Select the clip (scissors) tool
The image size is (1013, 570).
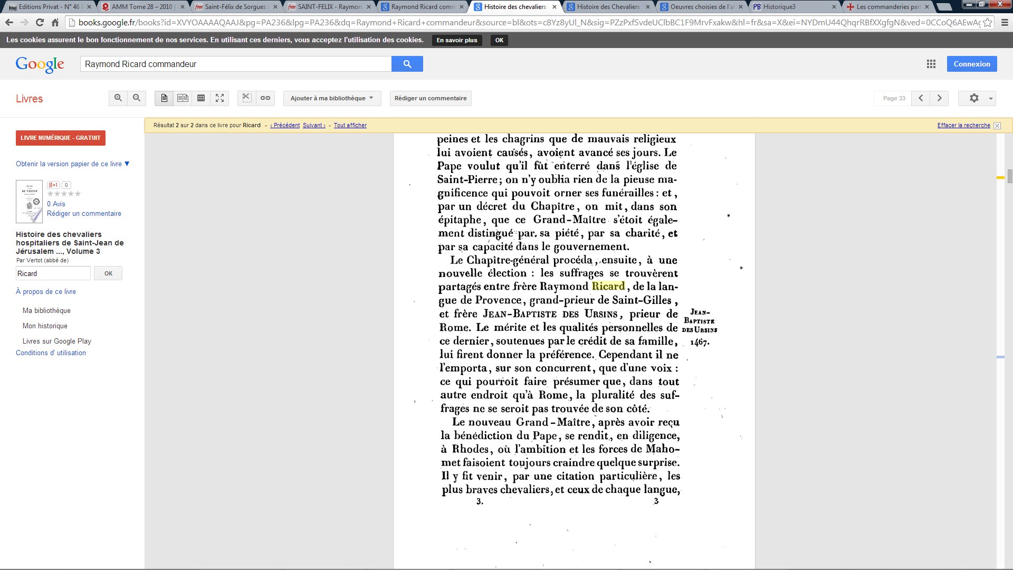click(x=246, y=98)
